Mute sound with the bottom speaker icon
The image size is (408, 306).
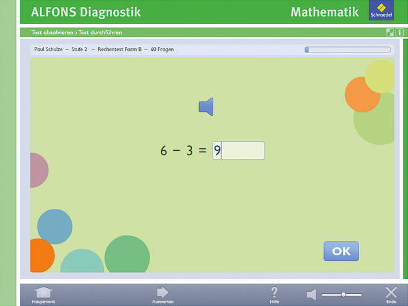pyautogui.click(x=312, y=294)
